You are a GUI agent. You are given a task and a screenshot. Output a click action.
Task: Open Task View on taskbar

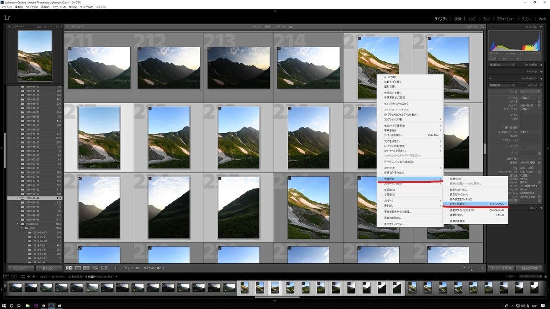tap(20, 305)
